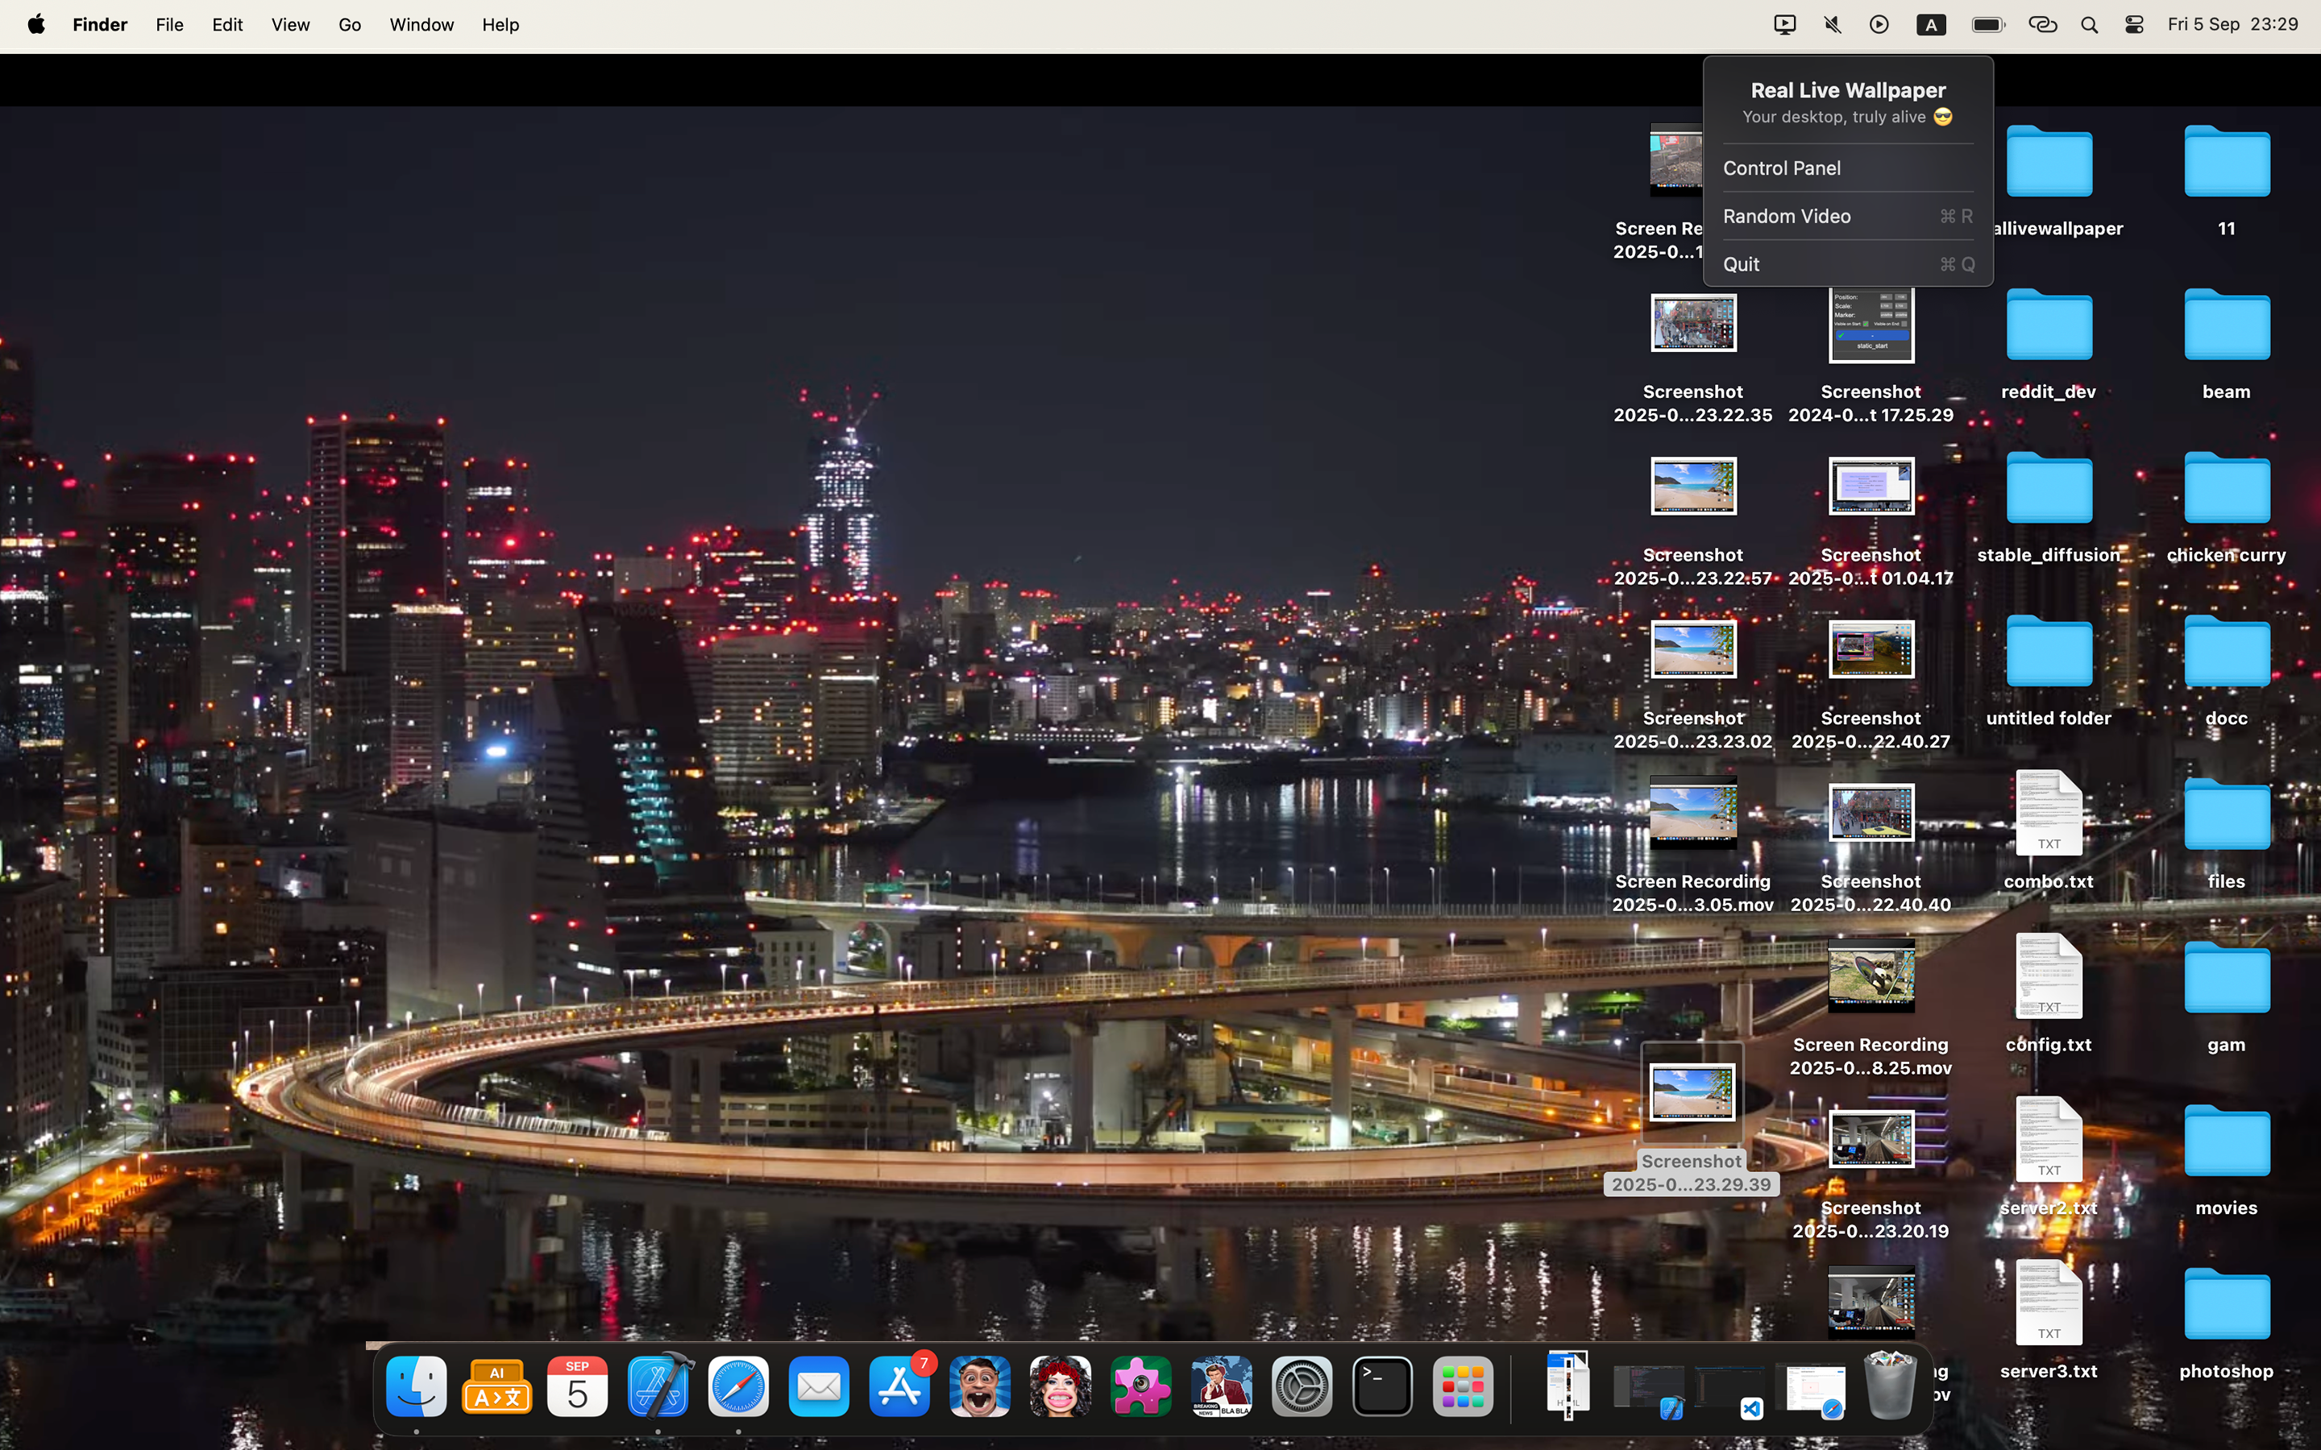Image resolution: width=2321 pixels, height=1450 pixels.
Task: Open the Go menu
Action: 349,25
